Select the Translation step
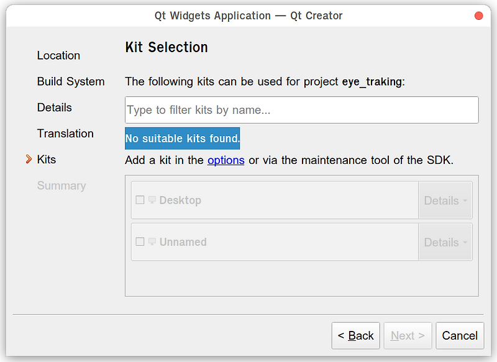 pyautogui.click(x=65, y=133)
